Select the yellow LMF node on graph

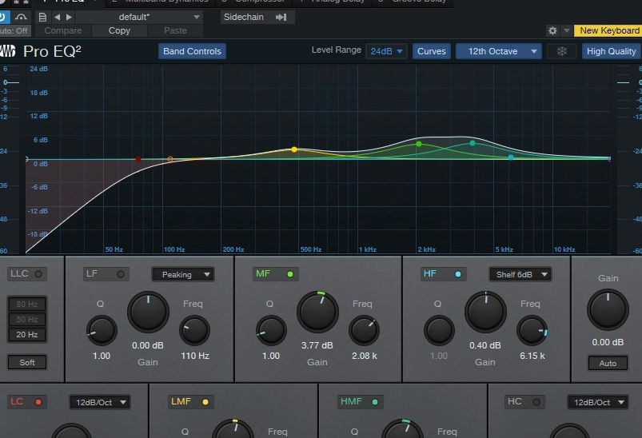294,149
